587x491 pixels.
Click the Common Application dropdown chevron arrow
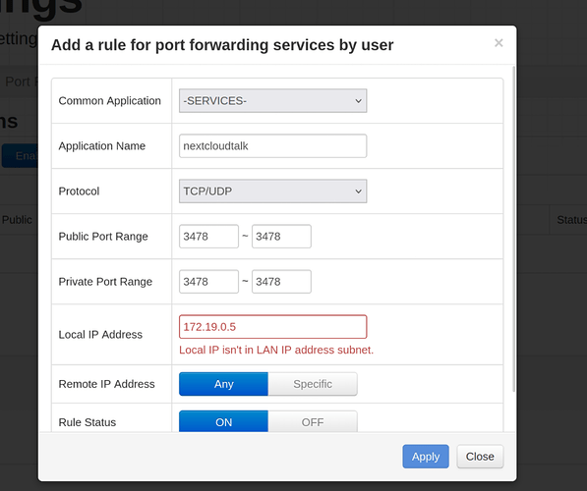point(358,101)
